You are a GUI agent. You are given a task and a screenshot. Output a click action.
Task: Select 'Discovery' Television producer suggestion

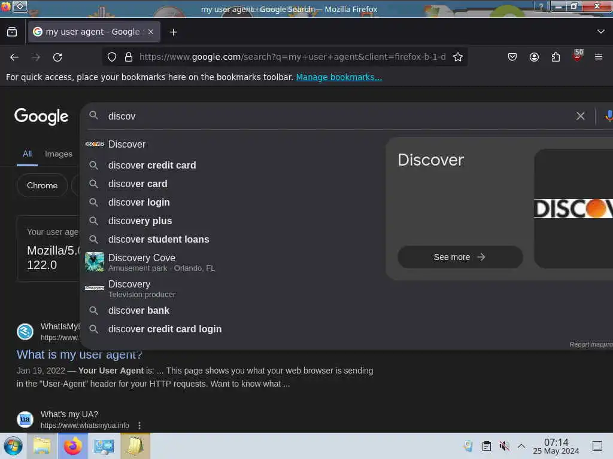click(x=232, y=289)
